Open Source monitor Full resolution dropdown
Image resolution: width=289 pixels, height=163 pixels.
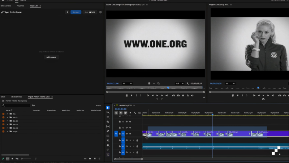point(180,84)
